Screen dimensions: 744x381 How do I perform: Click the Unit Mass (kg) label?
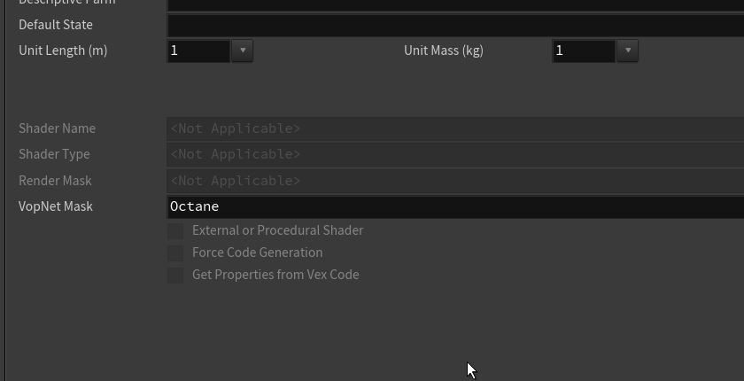click(444, 51)
